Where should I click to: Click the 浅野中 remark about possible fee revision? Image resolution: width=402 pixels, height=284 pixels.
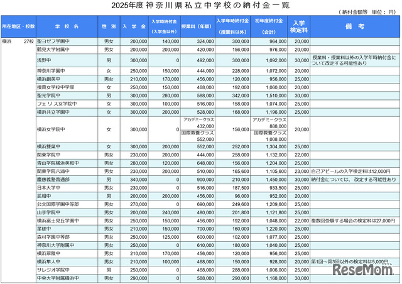pos(354,60)
